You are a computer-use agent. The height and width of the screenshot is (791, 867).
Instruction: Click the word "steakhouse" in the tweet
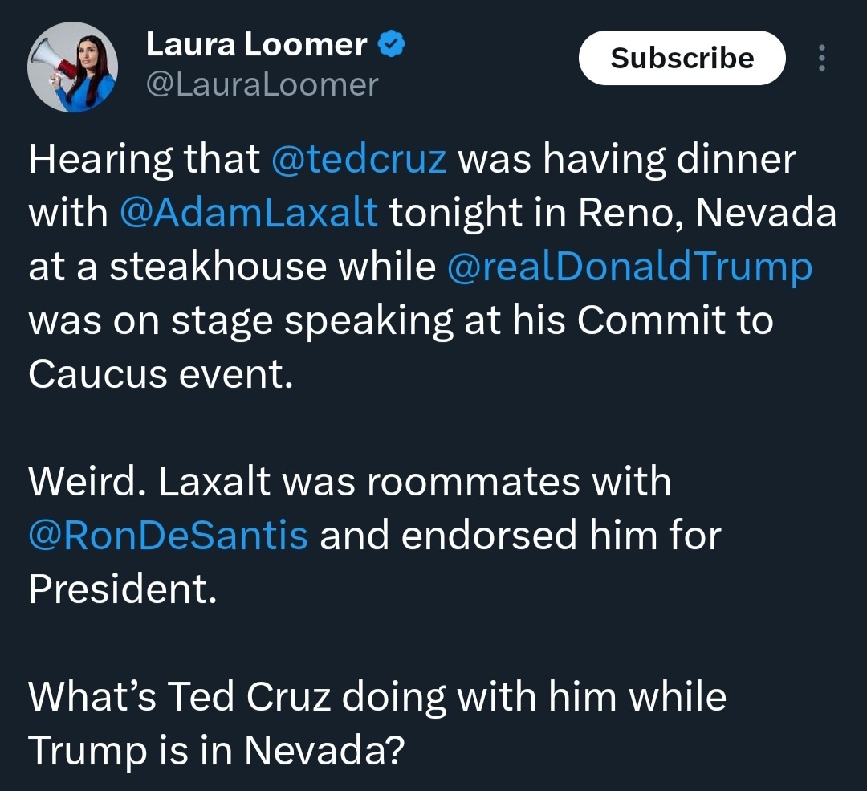tap(218, 267)
